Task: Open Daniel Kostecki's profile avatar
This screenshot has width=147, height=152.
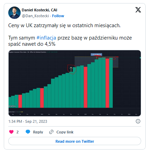Action: (14, 13)
